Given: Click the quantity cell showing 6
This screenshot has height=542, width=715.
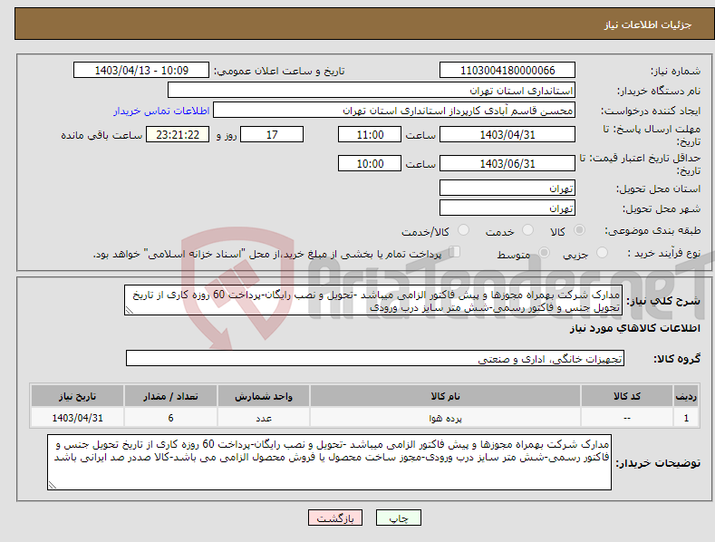Looking at the screenshot, I should (170, 418).
